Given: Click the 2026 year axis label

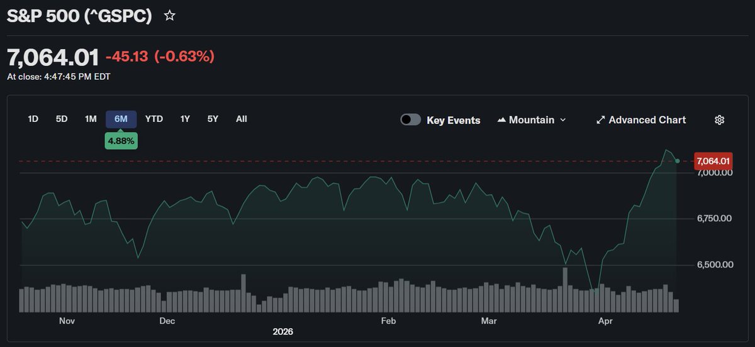Looking at the screenshot, I should (x=282, y=331).
